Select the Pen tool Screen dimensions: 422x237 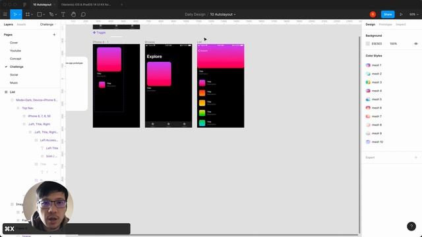coord(51,14)
